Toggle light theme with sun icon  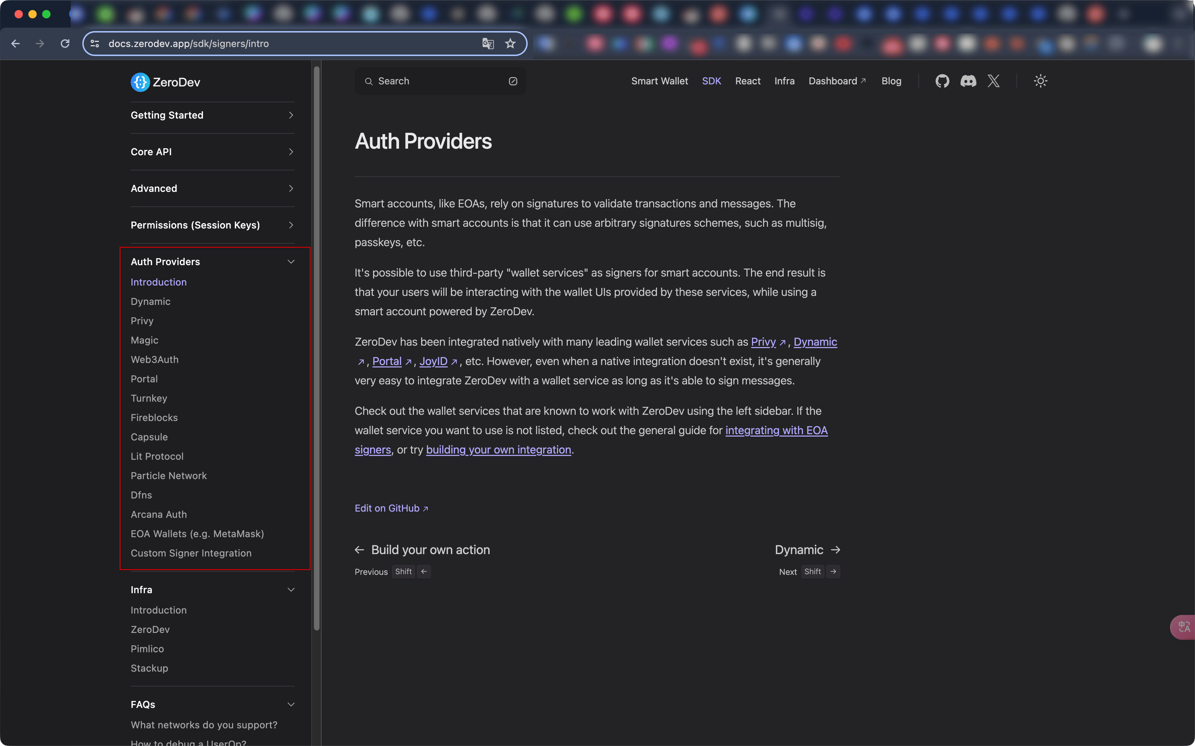tap(1040, 81)
